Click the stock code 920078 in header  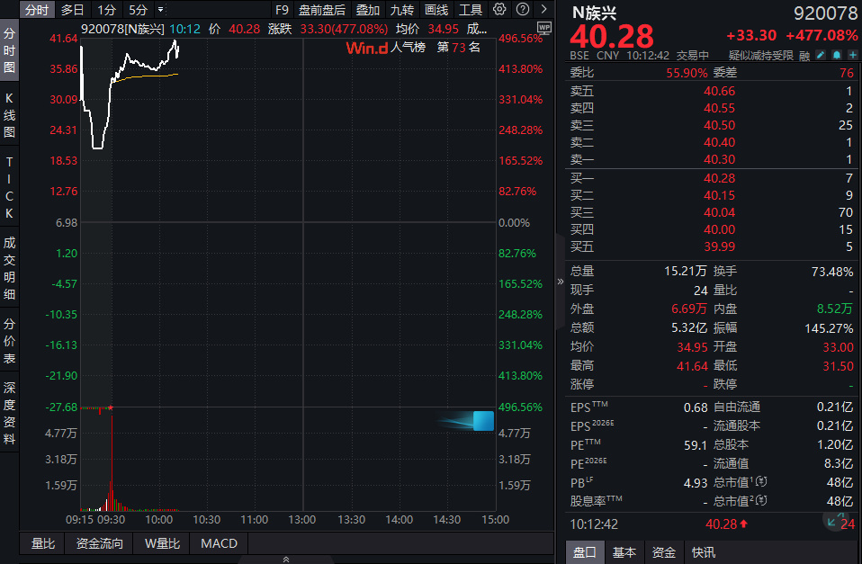pos(825,13)
